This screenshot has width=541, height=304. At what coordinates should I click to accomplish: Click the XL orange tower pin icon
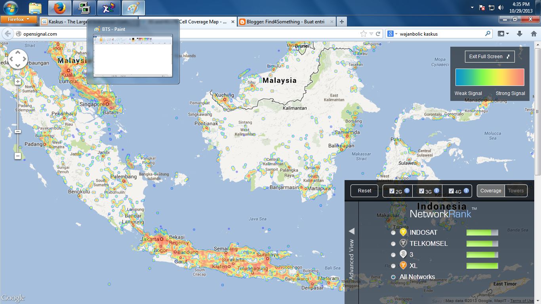(403, 266)
